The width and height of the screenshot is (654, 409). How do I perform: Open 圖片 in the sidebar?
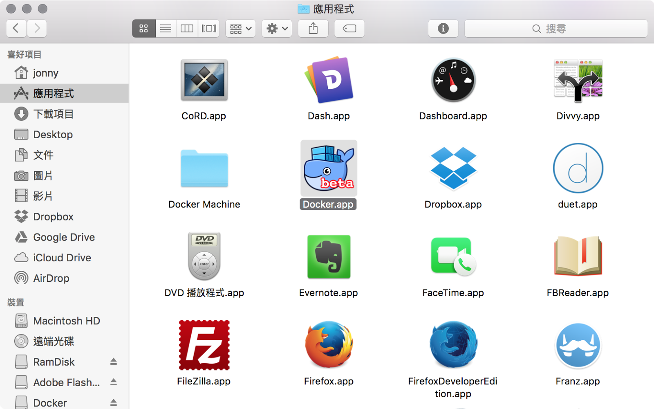pos(65,175)
